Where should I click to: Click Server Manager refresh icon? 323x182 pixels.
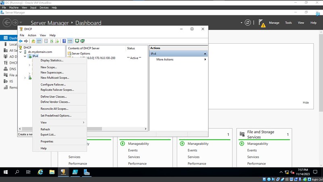click(247, 23)
